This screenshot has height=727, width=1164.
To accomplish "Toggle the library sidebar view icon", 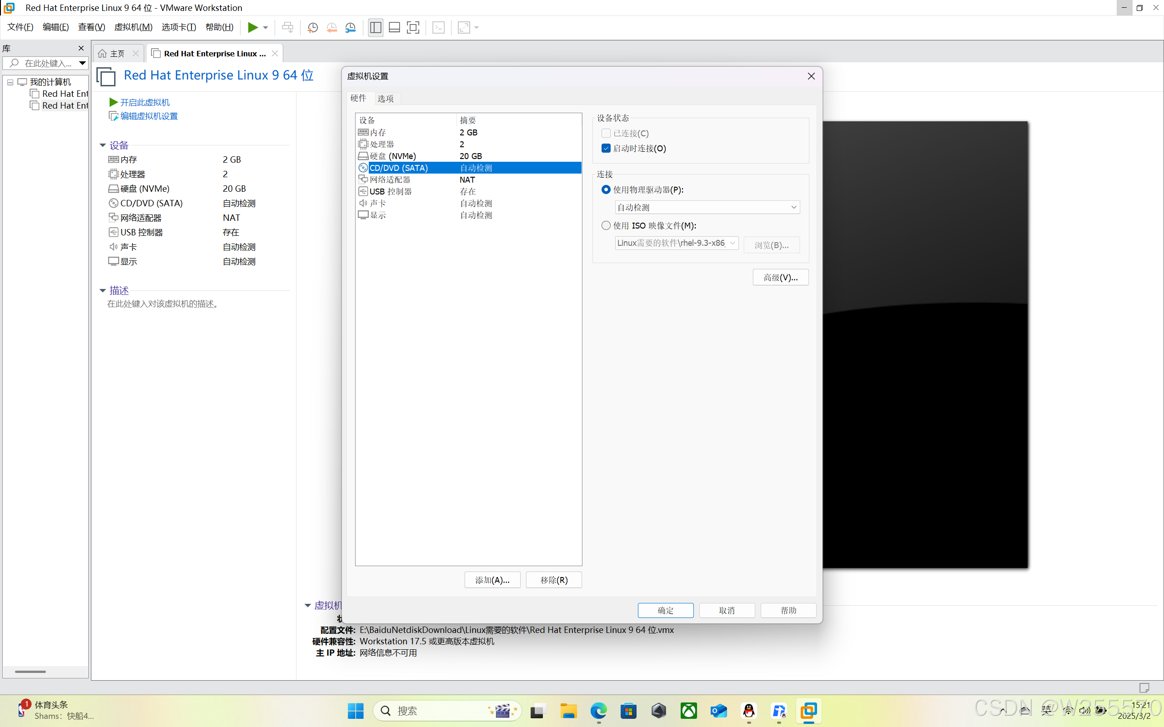I will (376, 27).
